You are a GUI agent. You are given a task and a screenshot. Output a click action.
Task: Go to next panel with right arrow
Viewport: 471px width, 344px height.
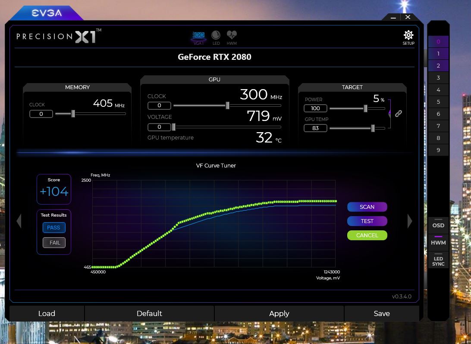coord(410,221)
